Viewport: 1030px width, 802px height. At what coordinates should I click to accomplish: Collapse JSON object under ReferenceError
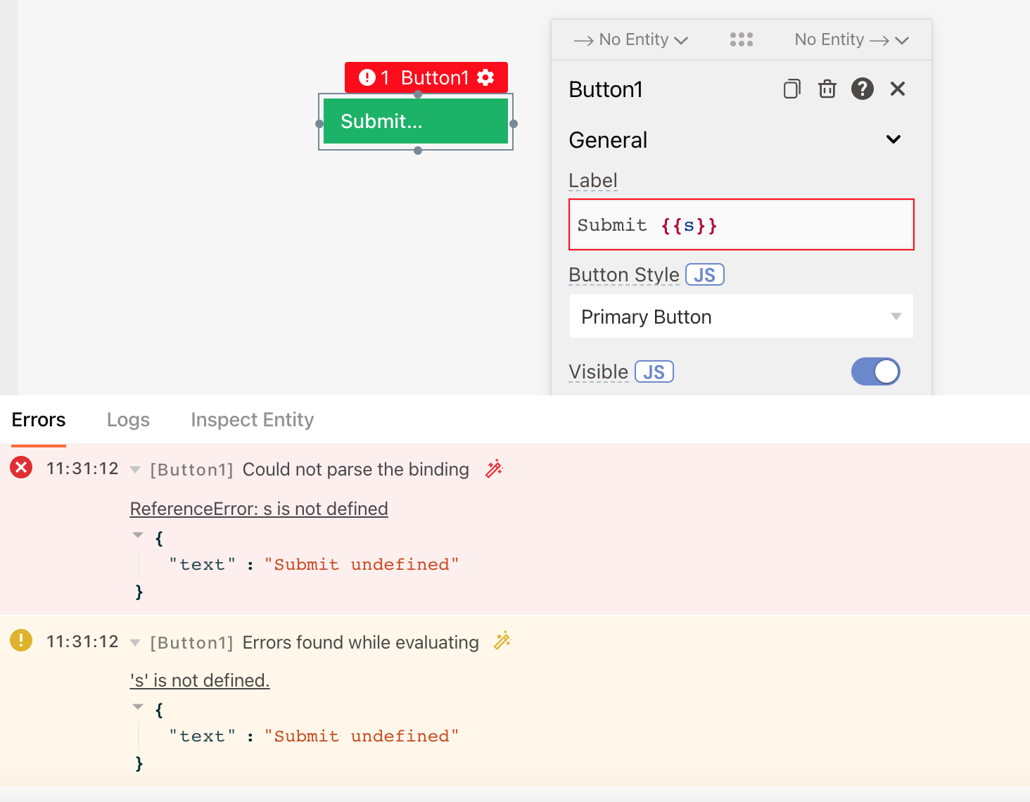[x=138, y=536]
